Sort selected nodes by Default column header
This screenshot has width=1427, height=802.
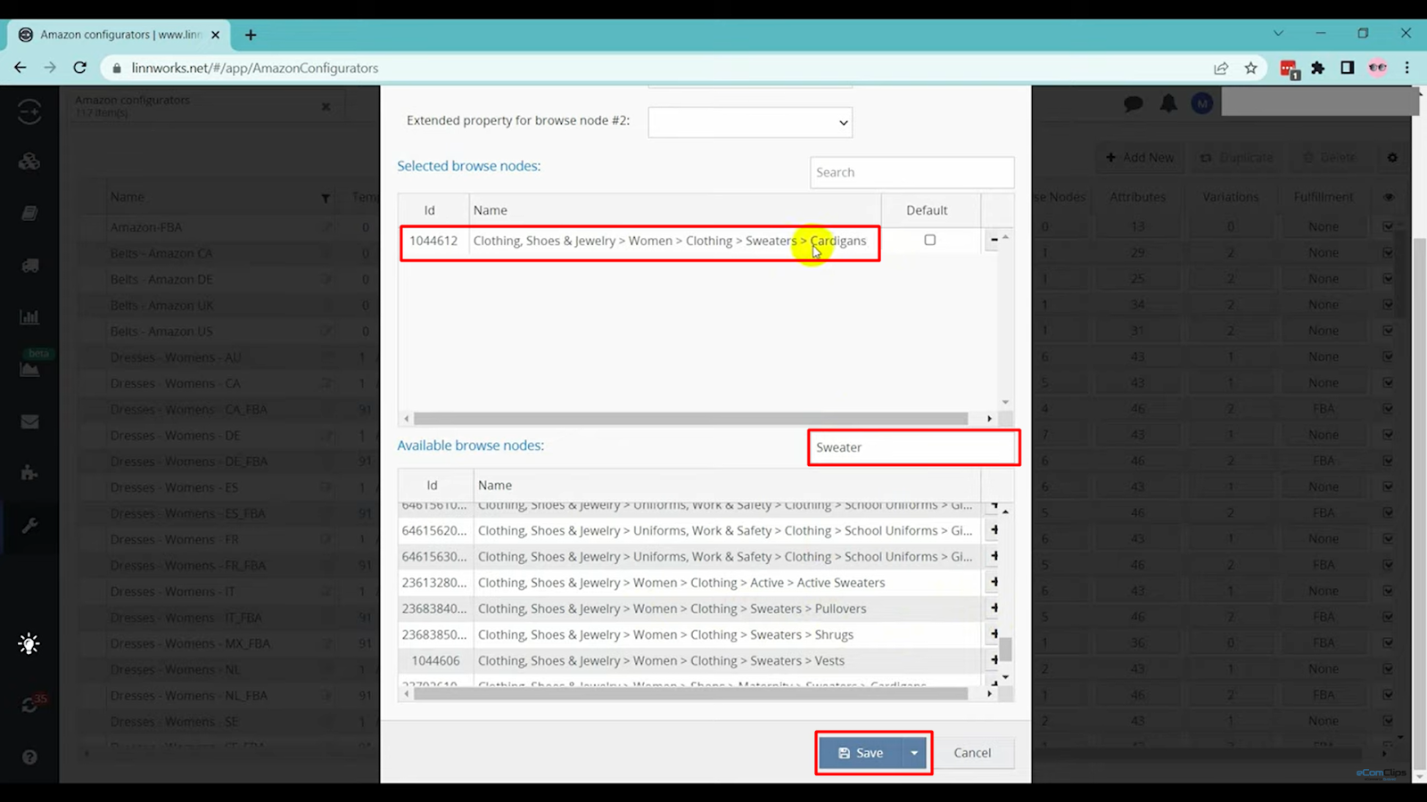927,210
